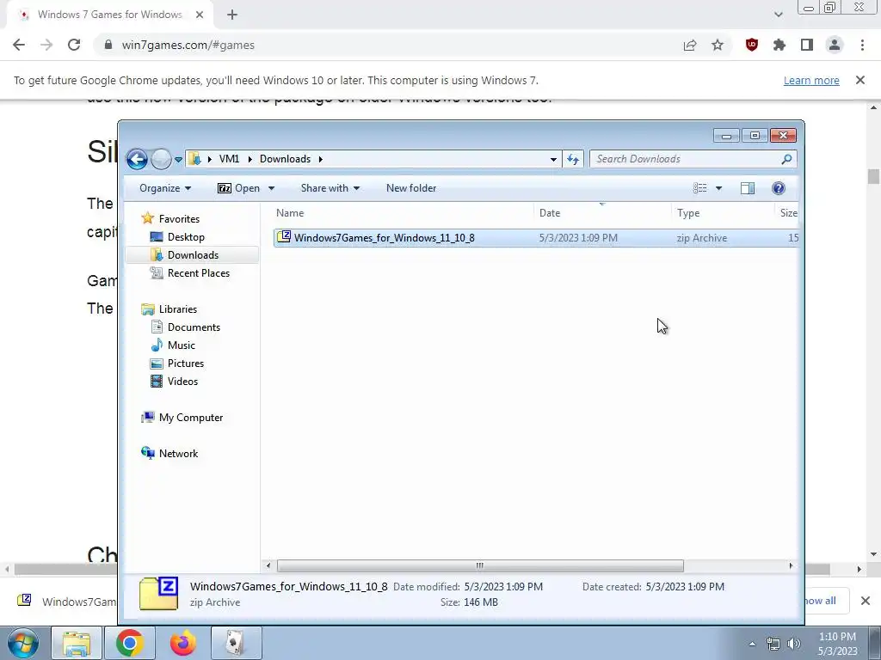Toggle Chrome side panel
This screenshot has width=881, height=660.
[x=807, y=45]
